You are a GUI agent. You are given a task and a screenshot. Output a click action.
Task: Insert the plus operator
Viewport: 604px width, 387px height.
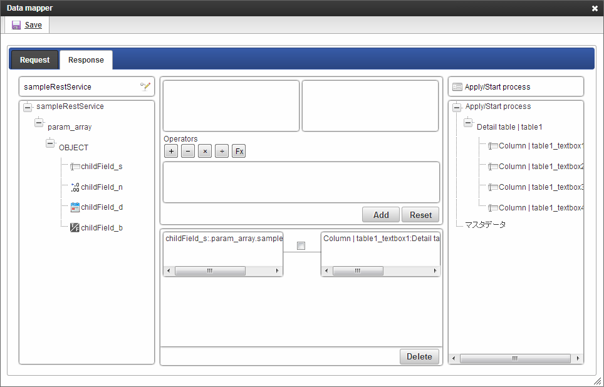pos(171,152)
